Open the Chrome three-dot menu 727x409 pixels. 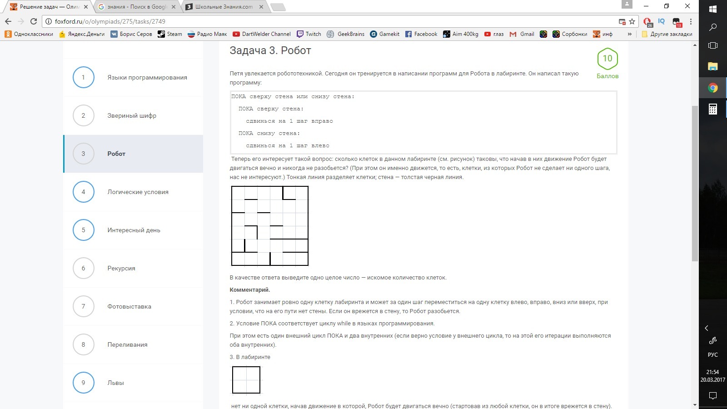[691, 21]
